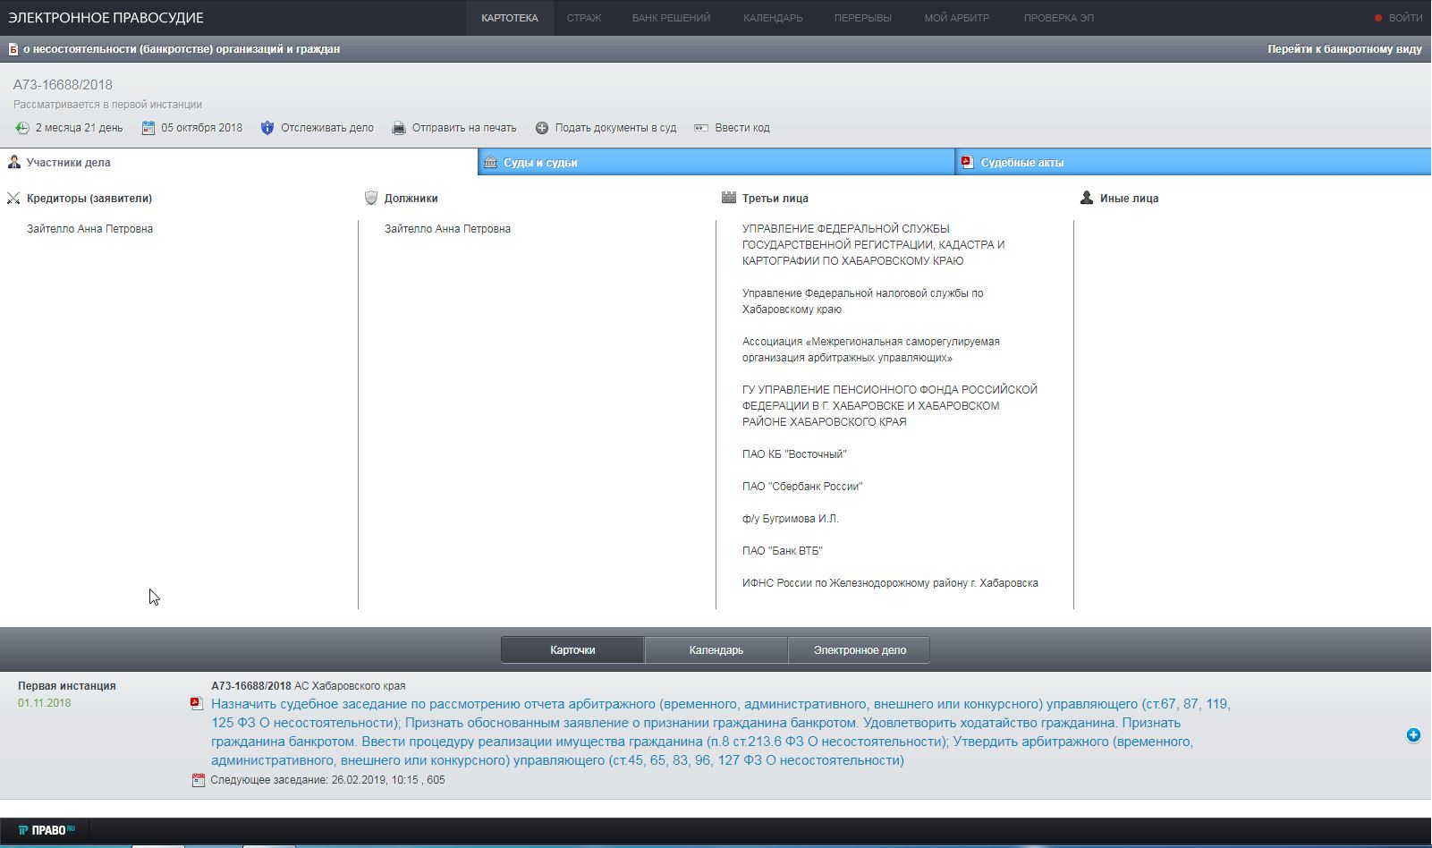Viewport: 1432px width, 848px height.
Task: Click Войти to log in
Action: 1404,18
